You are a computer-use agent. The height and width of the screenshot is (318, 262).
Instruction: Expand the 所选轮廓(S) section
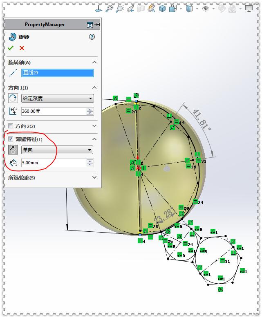pyautogui.click(x=94, y=177)
